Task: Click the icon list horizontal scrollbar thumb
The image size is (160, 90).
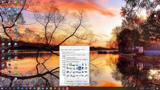Action: tap(78, 78)
